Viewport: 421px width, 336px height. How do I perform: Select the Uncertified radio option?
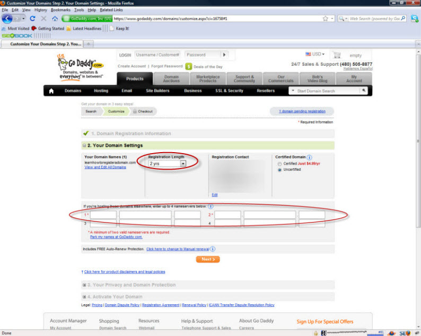[x=279, y=170]
